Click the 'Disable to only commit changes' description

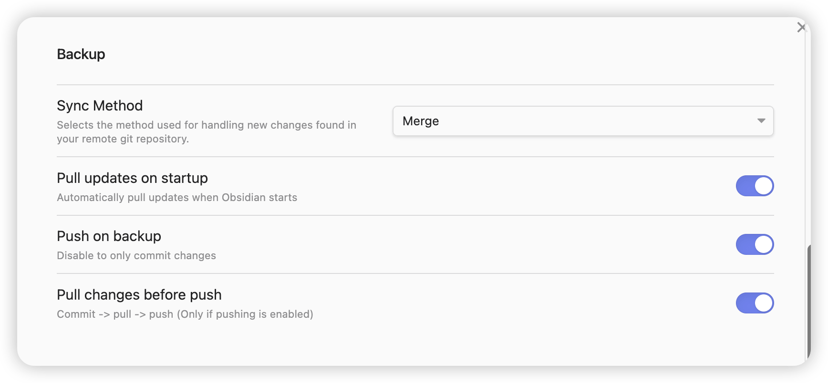136,256
